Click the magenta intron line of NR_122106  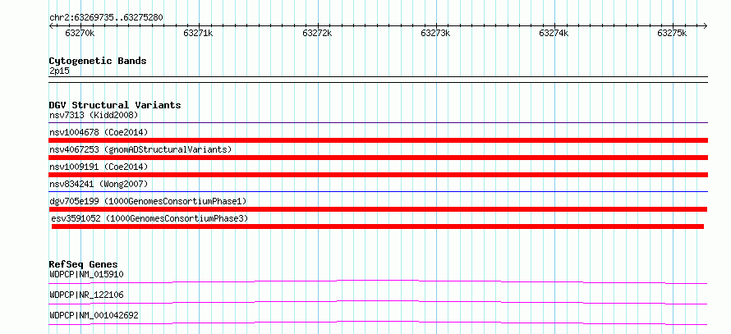378,302
